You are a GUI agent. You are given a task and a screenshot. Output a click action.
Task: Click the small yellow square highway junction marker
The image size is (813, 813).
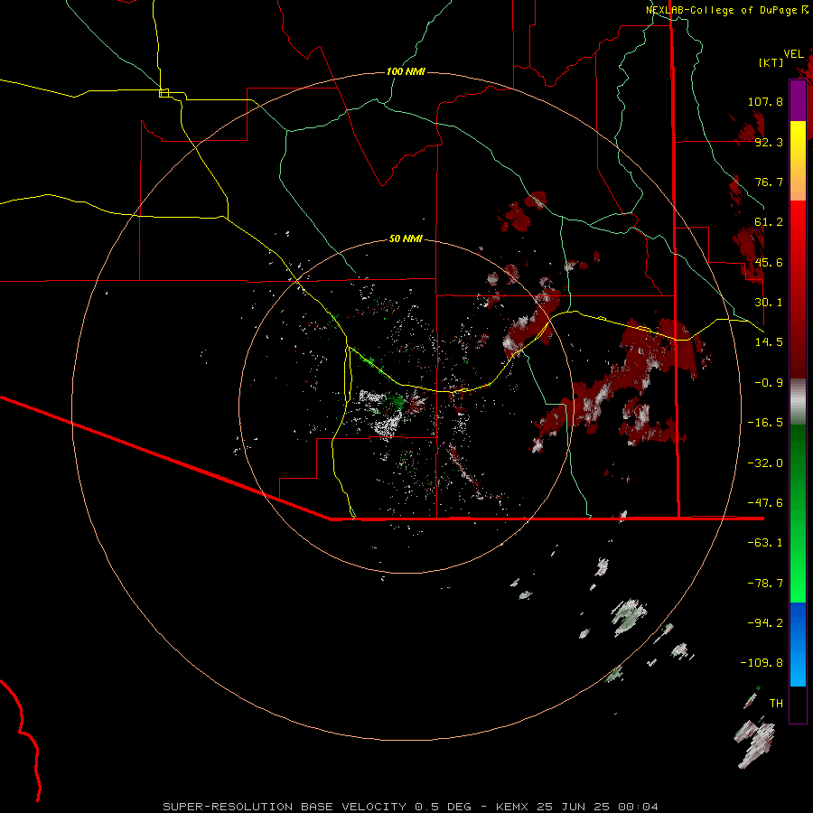click(164, 93)
